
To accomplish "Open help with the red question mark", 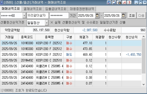I will tap(129, 2).
